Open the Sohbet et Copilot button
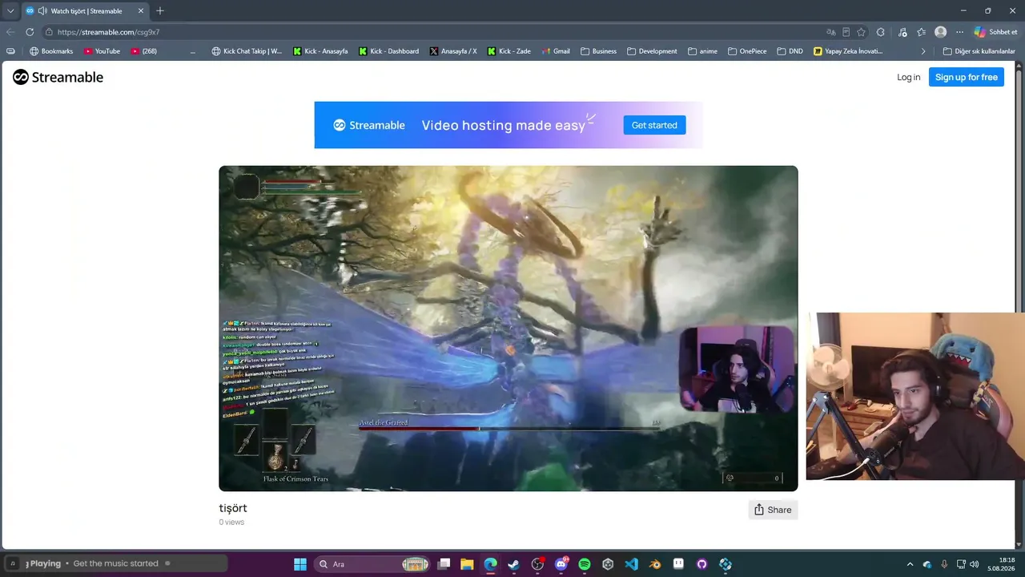Screen dimensions: 1025x577 [995, 32]
